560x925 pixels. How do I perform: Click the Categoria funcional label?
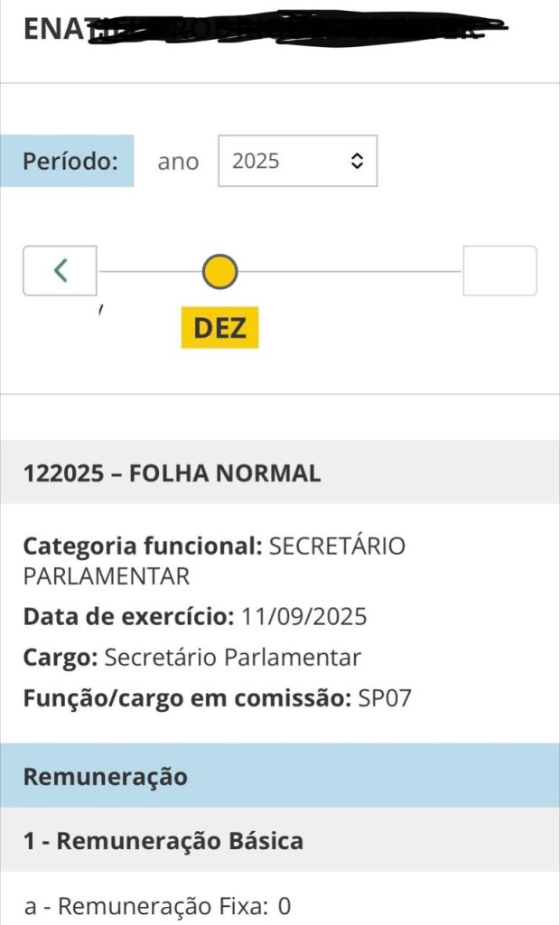pyautogui.click(x=142, y=547)
